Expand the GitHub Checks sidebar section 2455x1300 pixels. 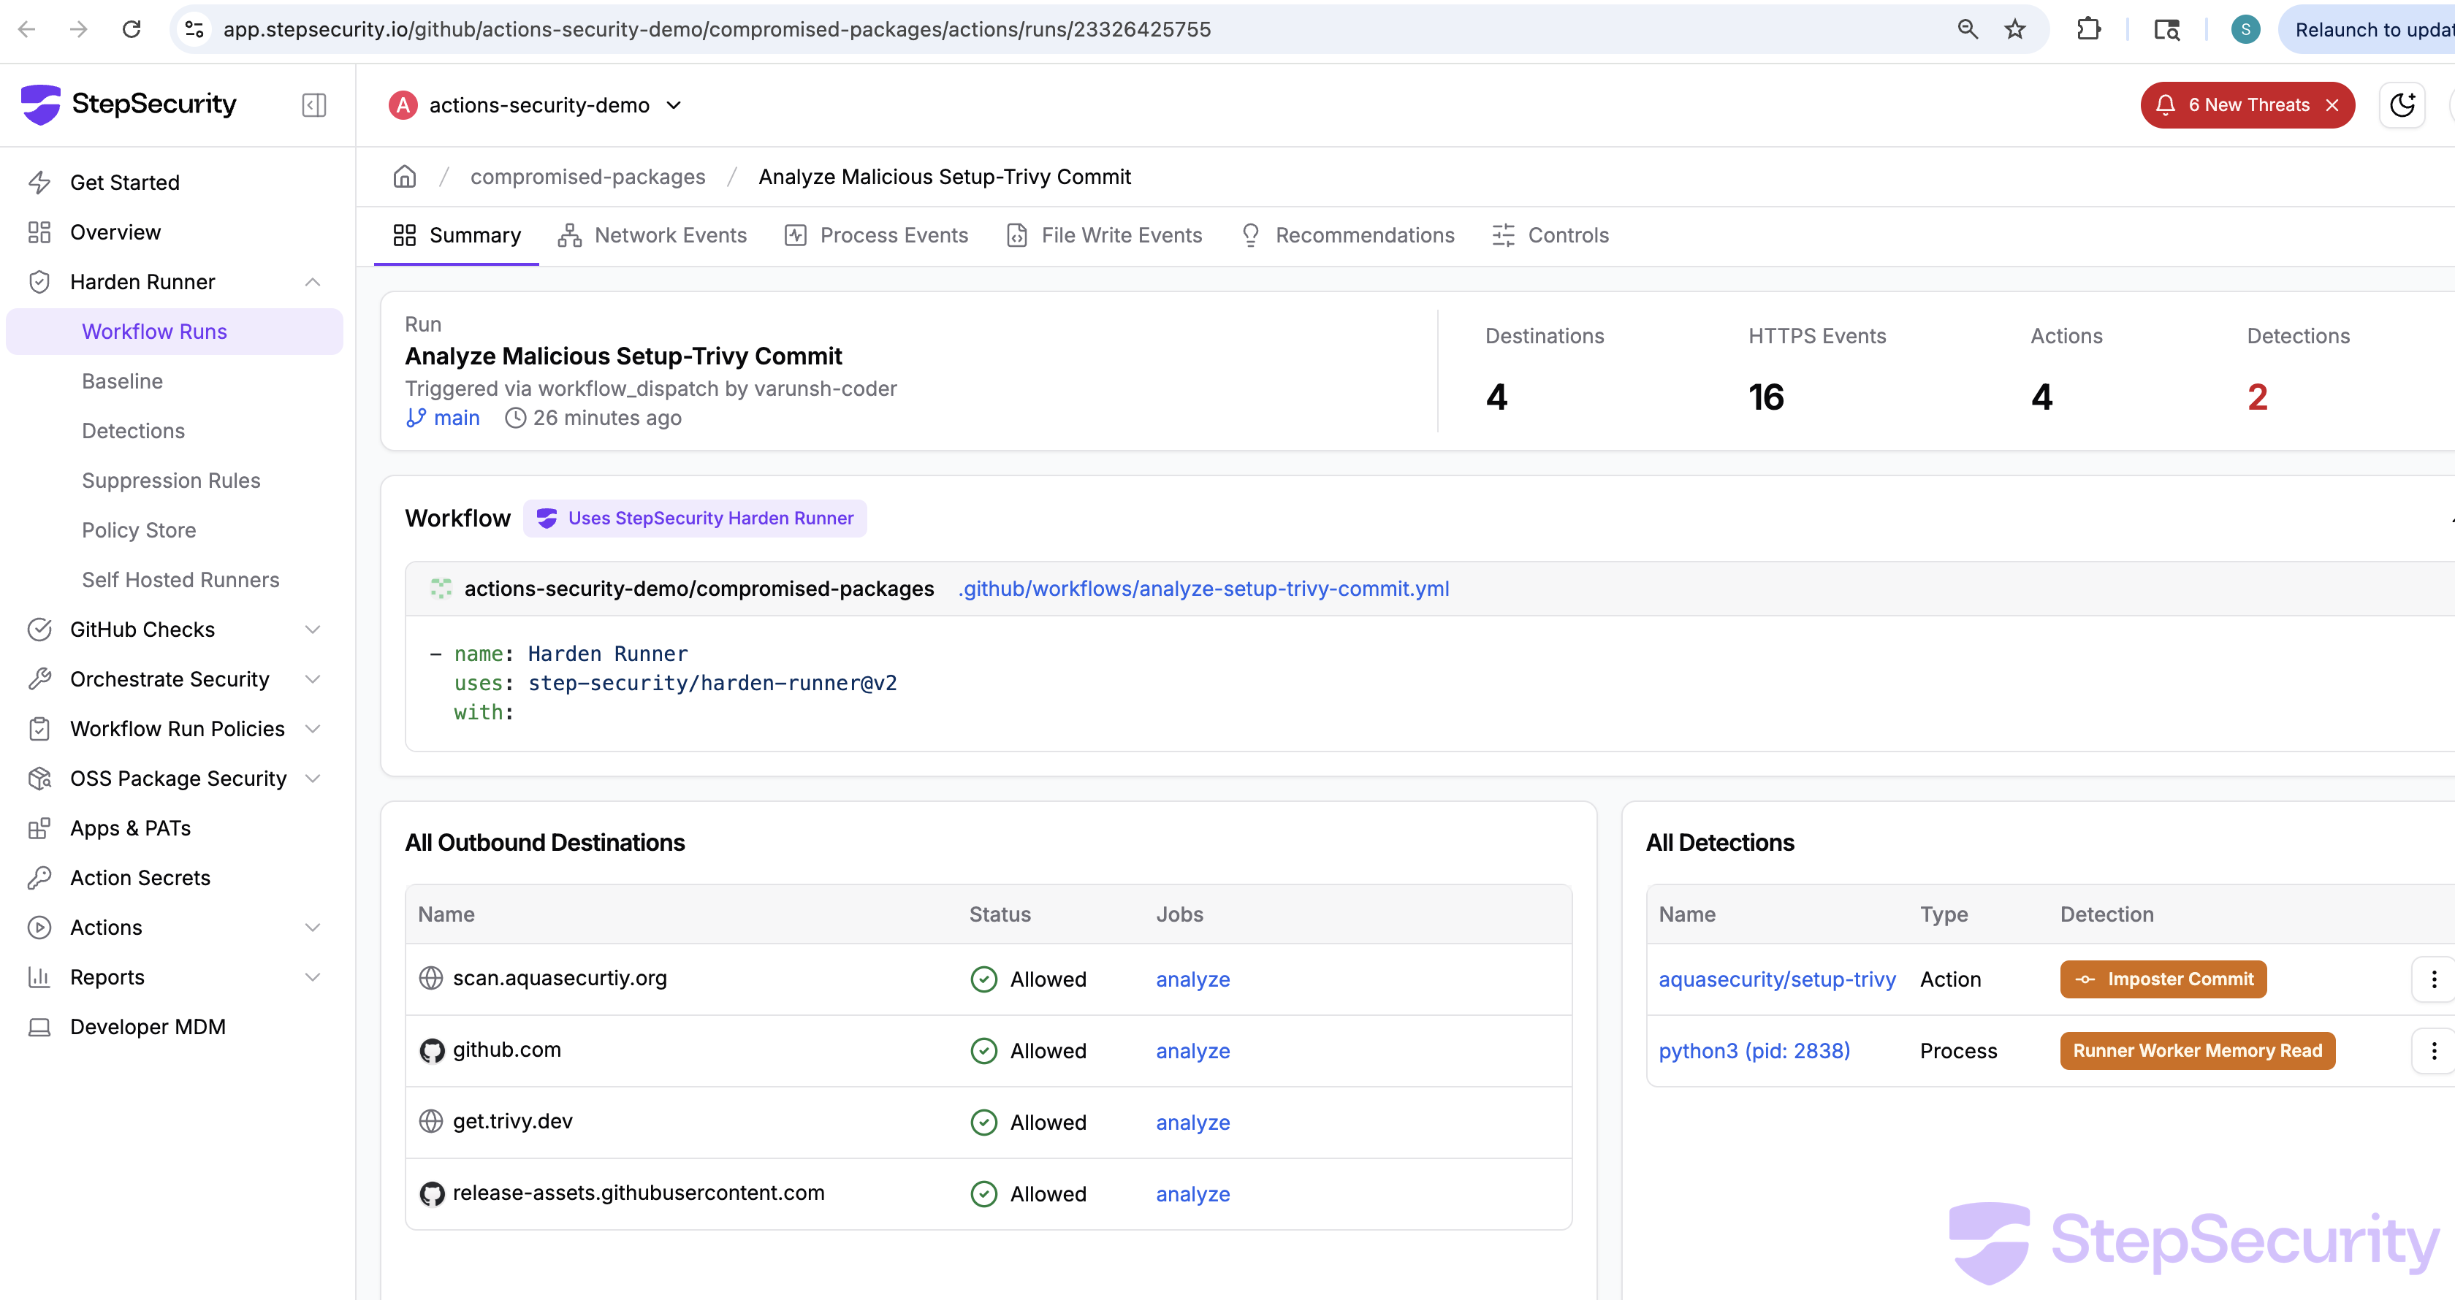point(312,630)
